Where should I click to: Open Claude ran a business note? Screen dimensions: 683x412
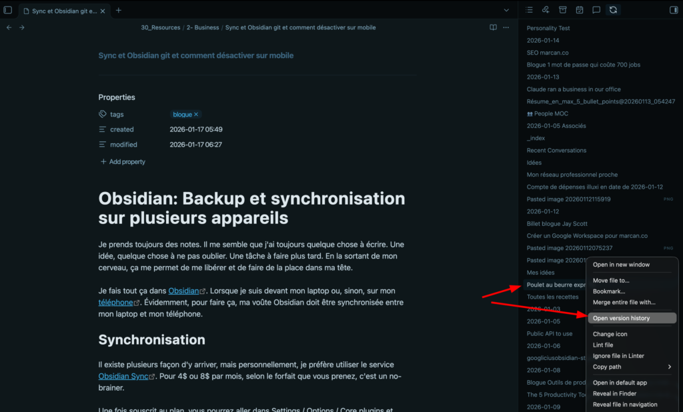click(x=574, y=89)
